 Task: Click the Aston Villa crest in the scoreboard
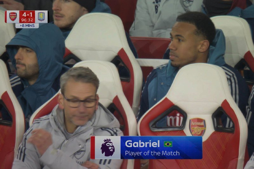41,17
